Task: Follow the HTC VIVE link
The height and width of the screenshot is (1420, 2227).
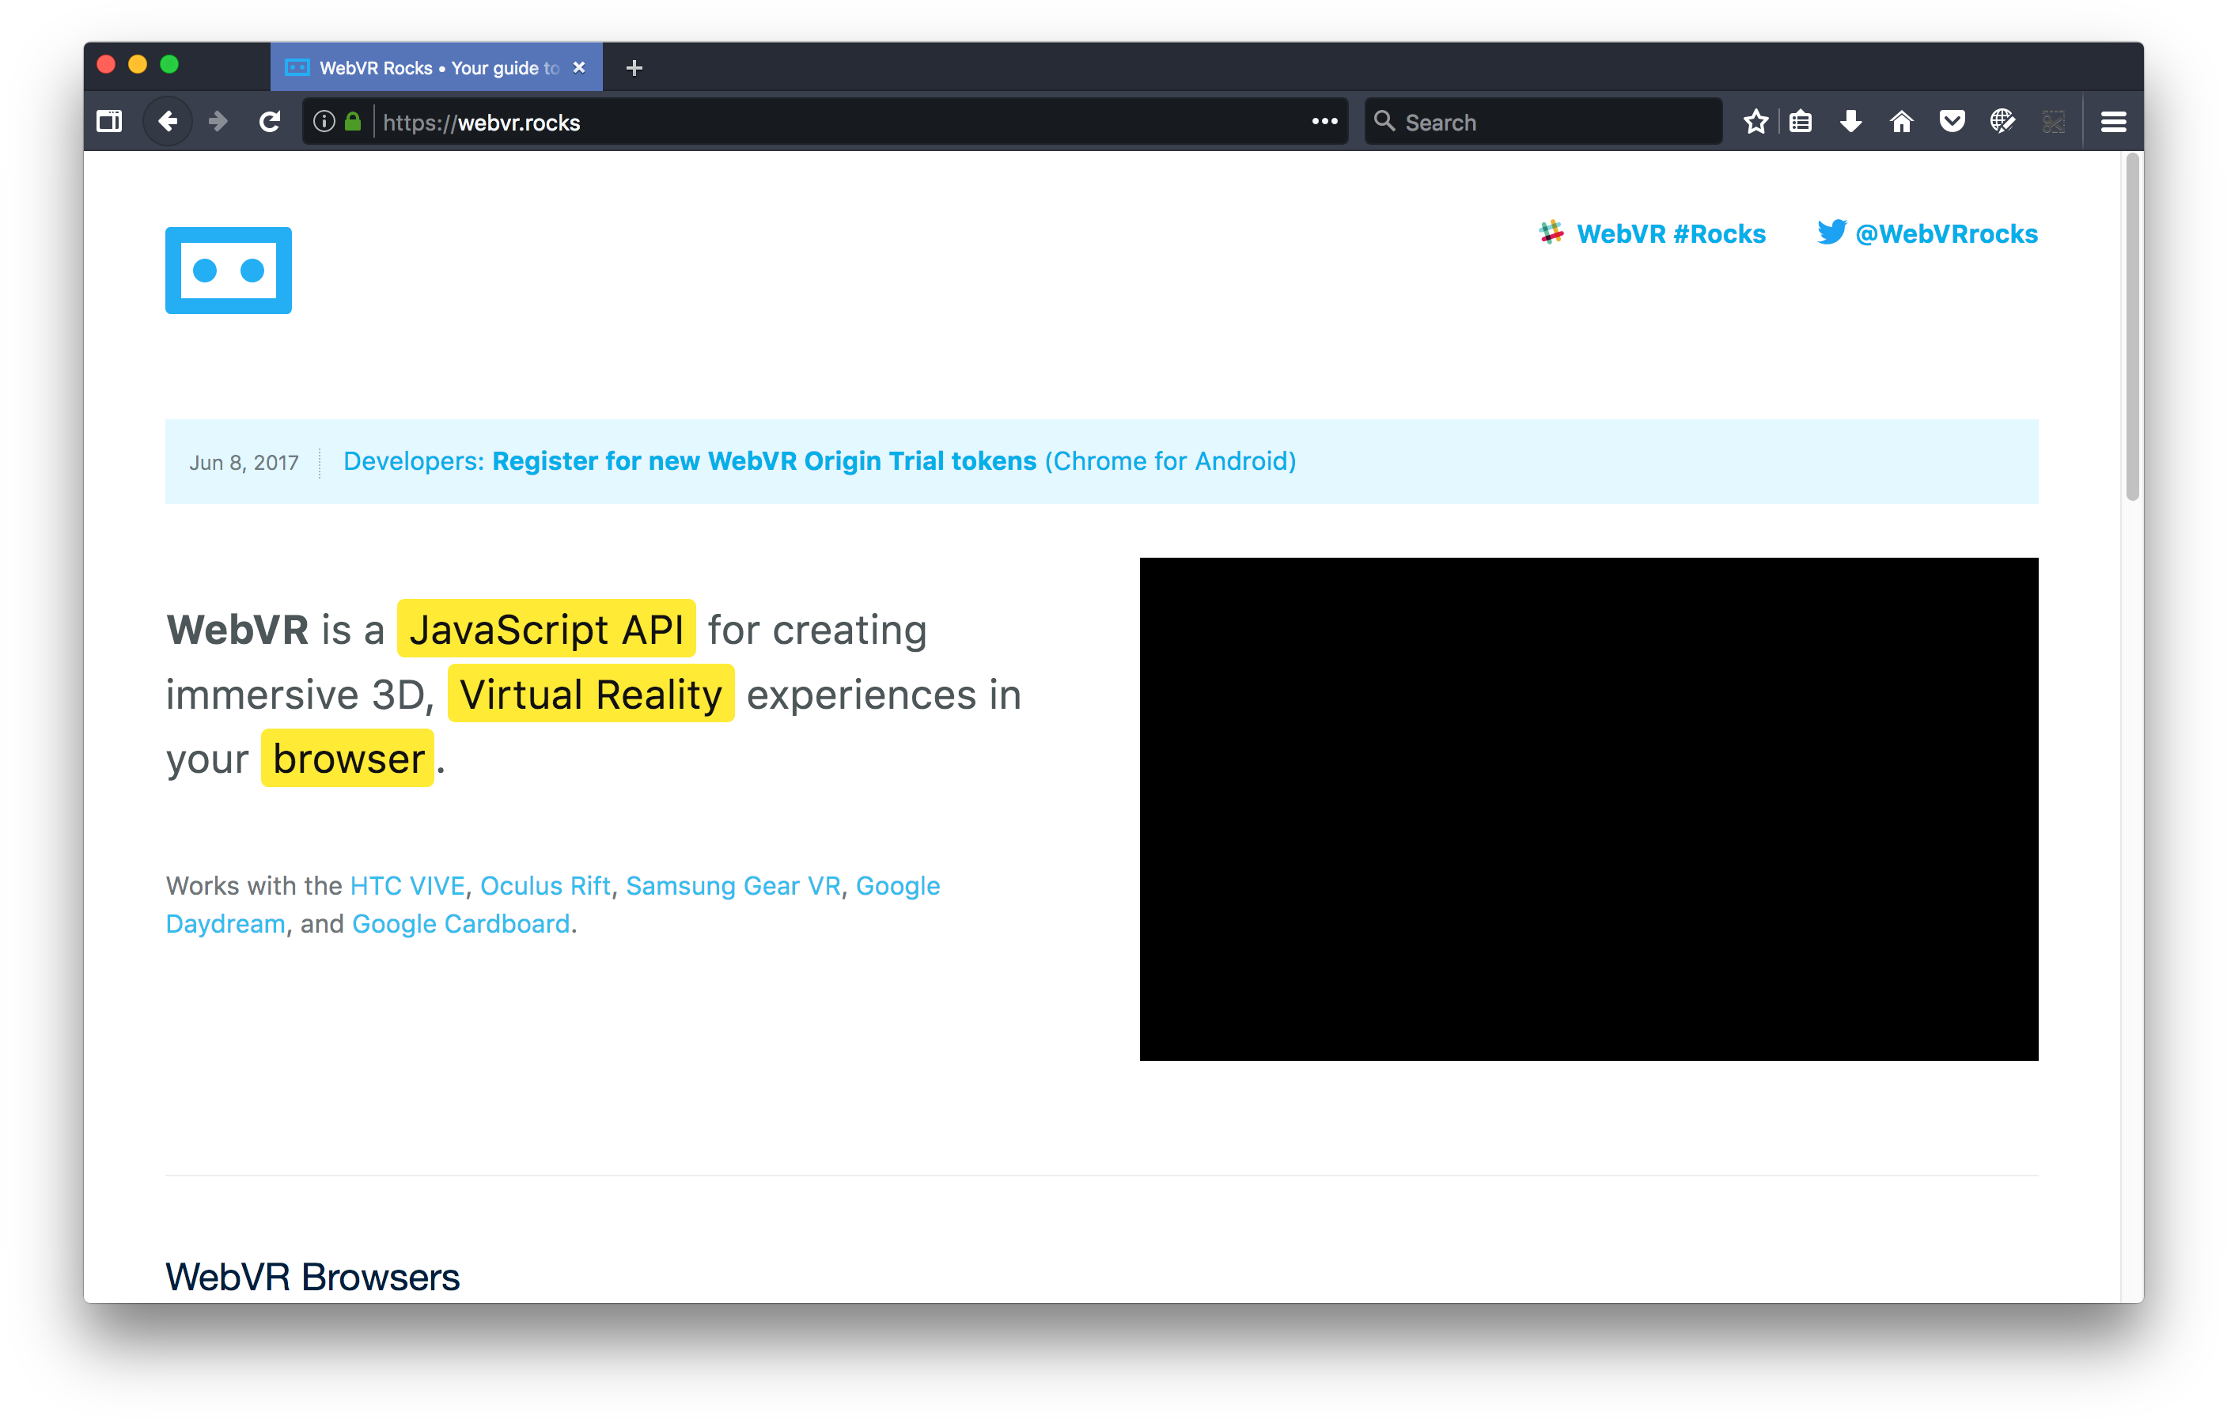Action: 408,885
